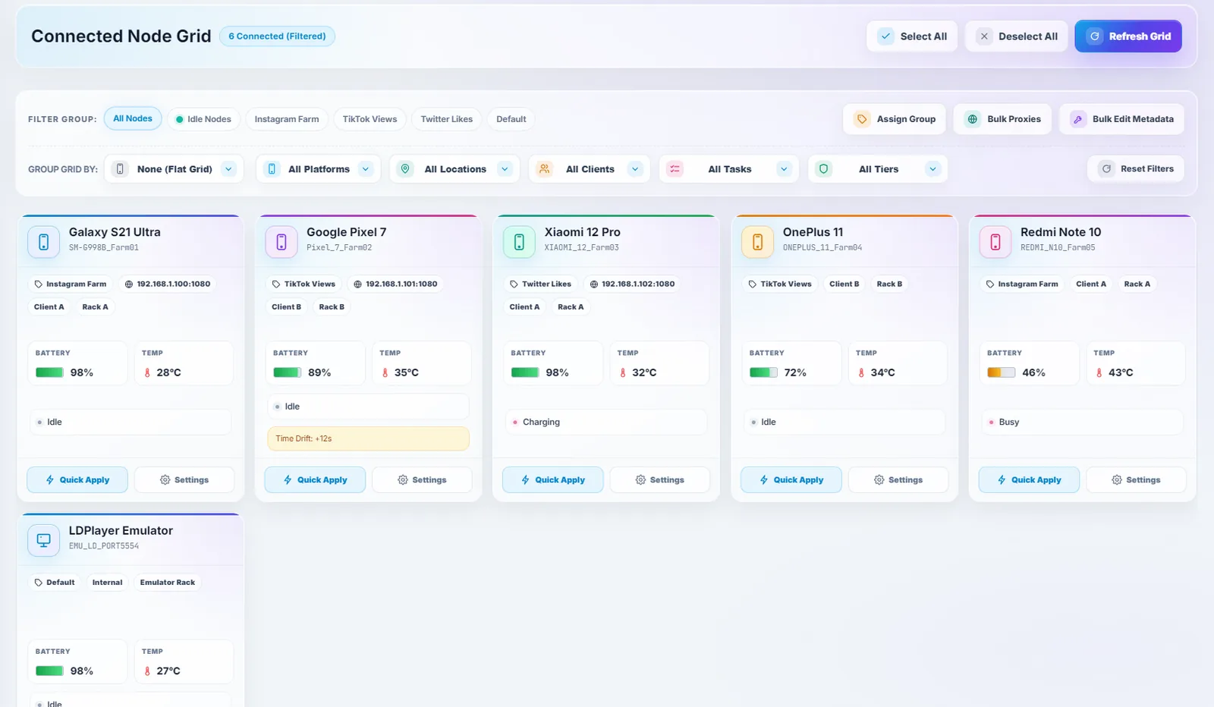Toggle the Idle Nodes filter chip
Image resolution: width=1214 pixels, height=707 pixels.
[203, 119]
